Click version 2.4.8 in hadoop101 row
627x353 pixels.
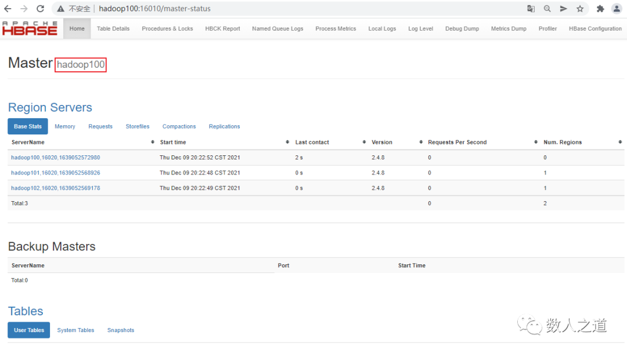point(378,173)
